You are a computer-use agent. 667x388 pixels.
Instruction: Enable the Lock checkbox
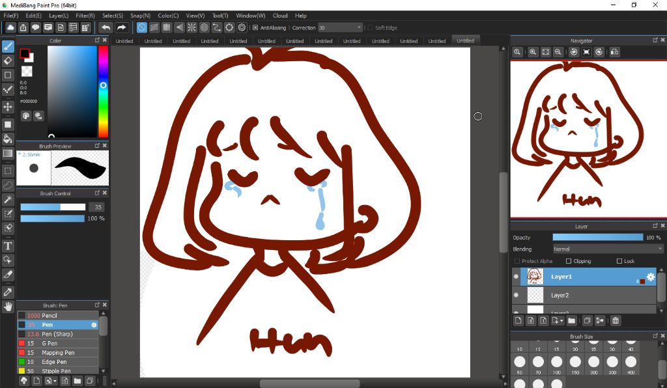(x=619, y=261)
